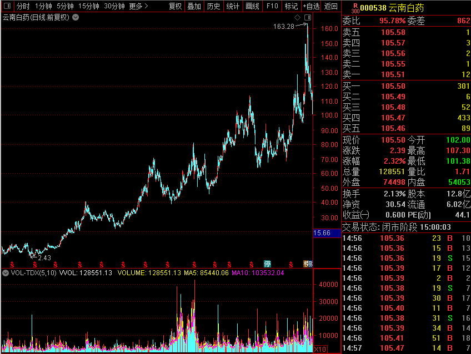Open dropdown beside 云南白药(日线.前复权) title
471x354 pixels.
click(x=76, y=17)
